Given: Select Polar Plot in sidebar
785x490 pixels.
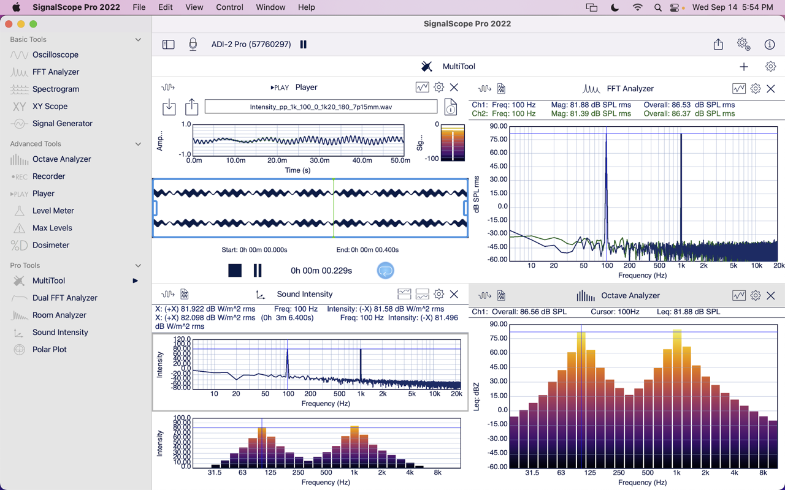Looking at the screenshot, I should [x=50, y=349].
